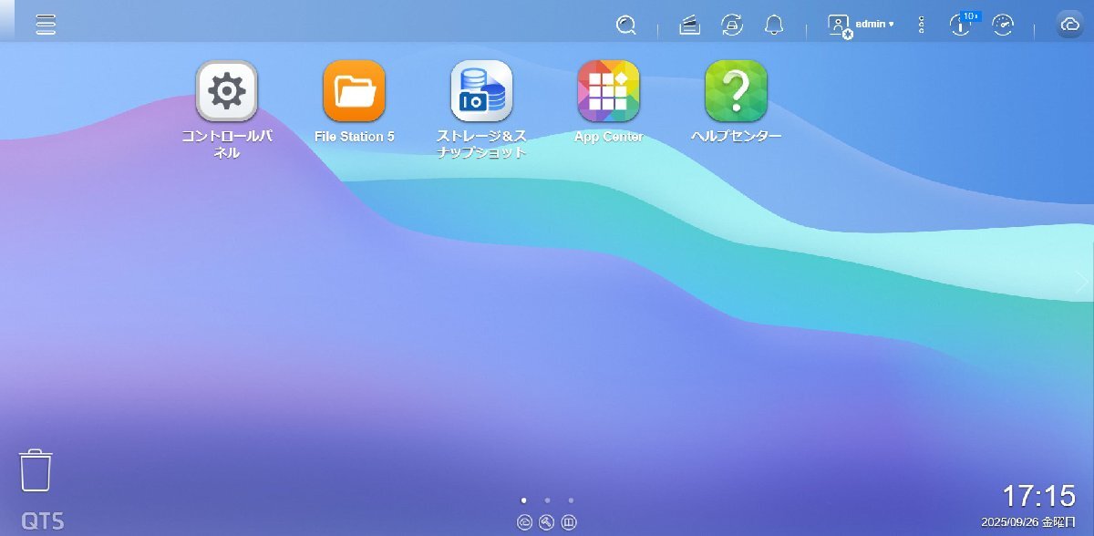Expand the admin user menu
The image size is (1094, 536).
coord(874,25)
